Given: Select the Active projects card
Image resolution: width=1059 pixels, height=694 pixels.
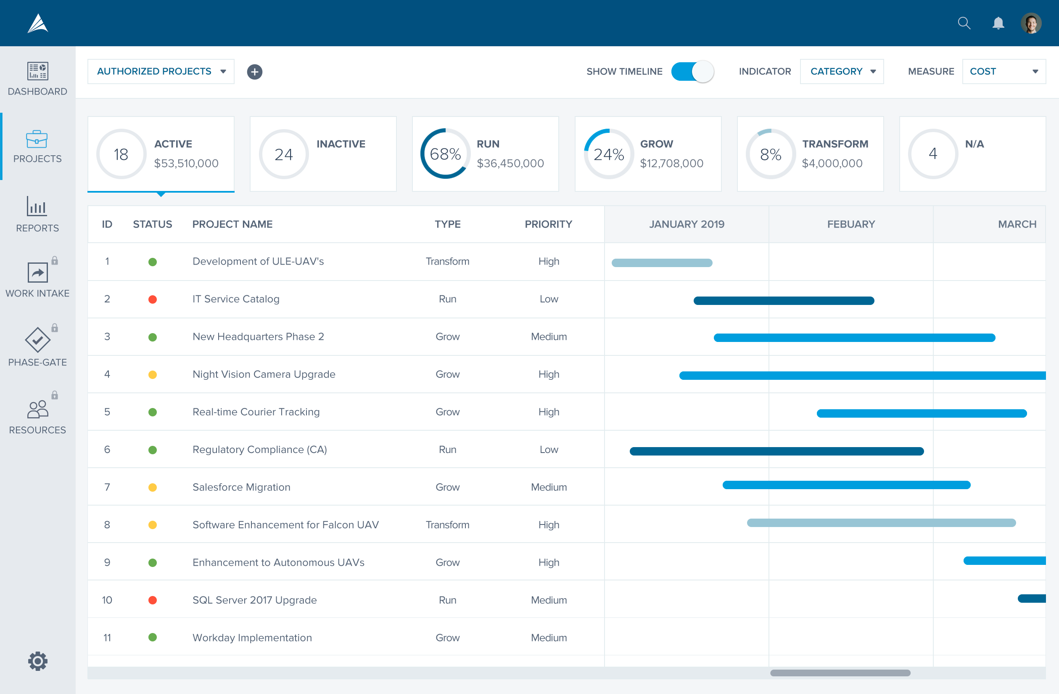Looking at the screenshot, I should click(x=161, y=154).
